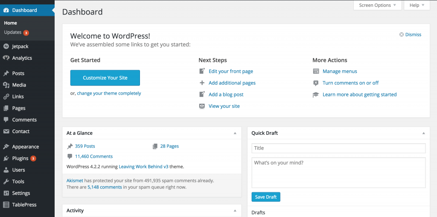Open the Add a blog post link
The width and height of the screenshot is (437, 217).
(x=226, y=95)
